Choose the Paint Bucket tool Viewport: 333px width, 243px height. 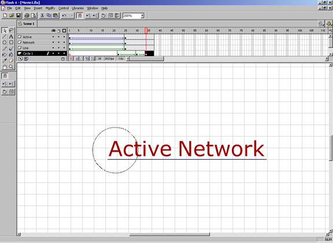click(x=11, y=54)
